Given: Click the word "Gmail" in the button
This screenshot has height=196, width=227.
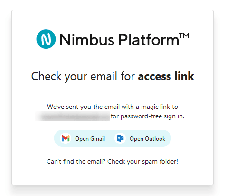Looking at the screenshot, I should [97, 139].
